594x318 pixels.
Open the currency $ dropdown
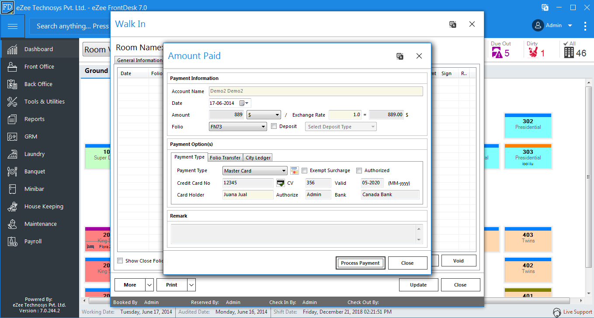pyautogui.click(x=264, y=115)
